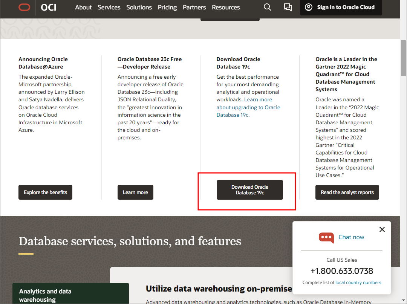Open the chat bubbles icon in header
Viewport: 407px width, 304px height.
pyautogui.click(x=288, y=7)
